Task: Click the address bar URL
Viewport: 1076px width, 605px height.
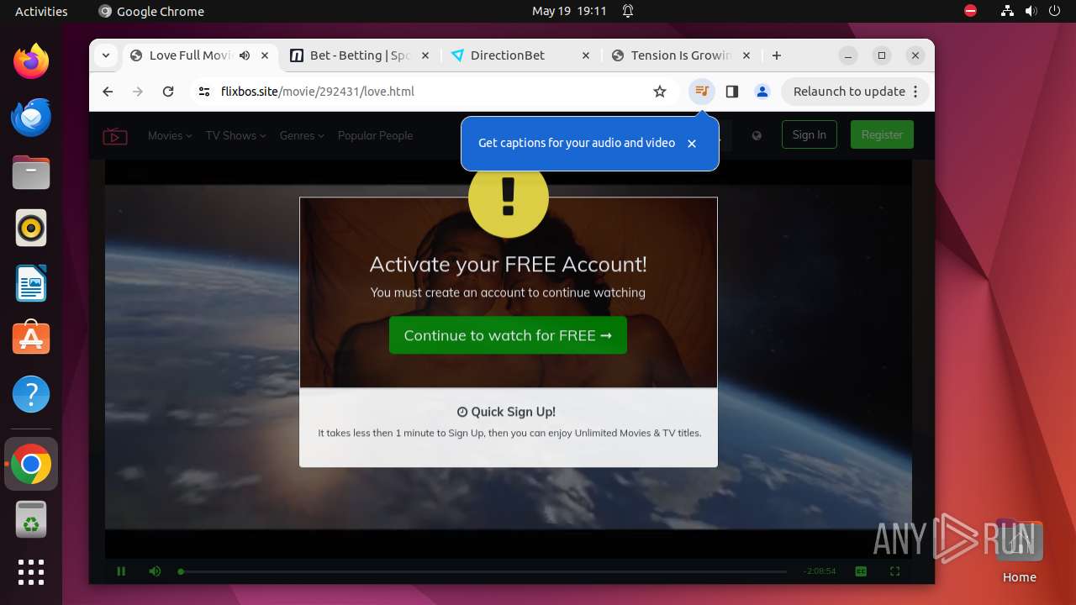Action: tap(318, 92)
